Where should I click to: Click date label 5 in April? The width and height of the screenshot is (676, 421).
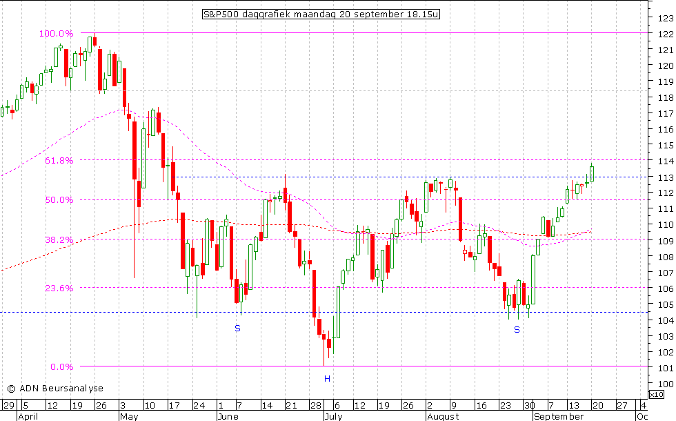pos(26,406)
